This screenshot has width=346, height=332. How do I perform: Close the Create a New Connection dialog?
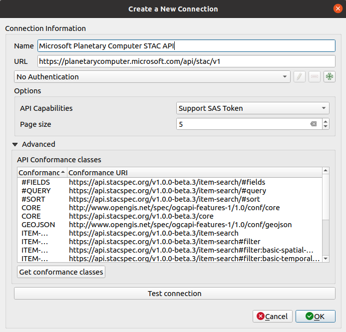[x=338, y=9]
